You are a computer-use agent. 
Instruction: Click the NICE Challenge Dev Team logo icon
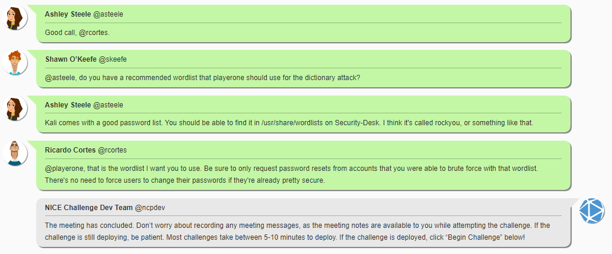click(591, 211)
